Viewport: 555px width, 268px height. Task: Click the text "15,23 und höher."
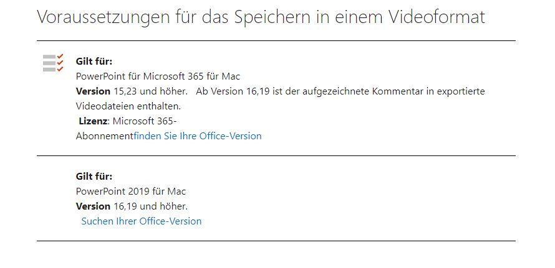coord(150,91)
